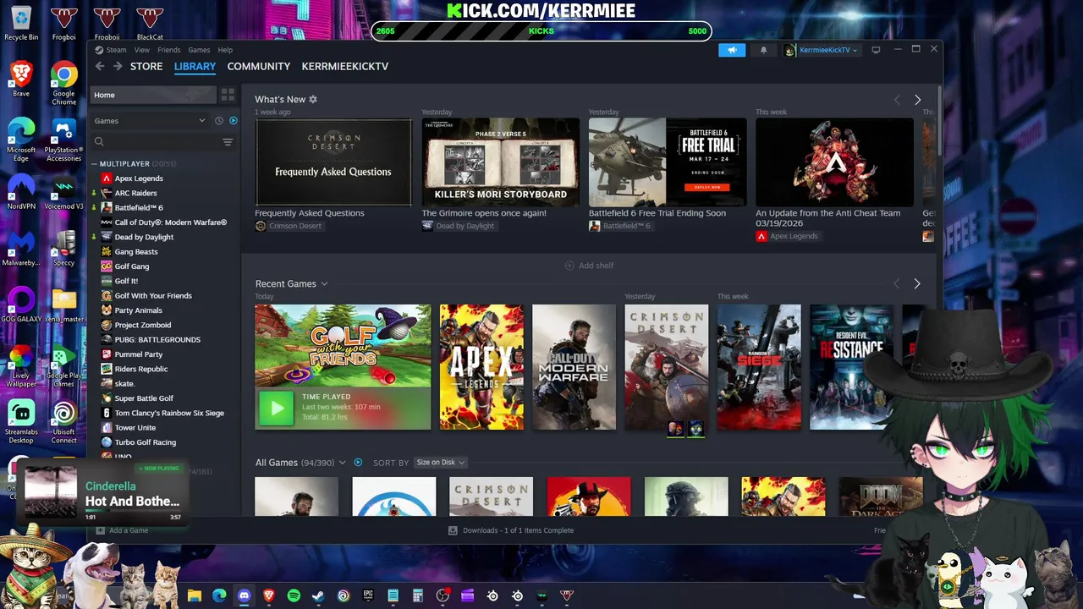Switch to the COMMUNITY tab

tap(259, 66)
